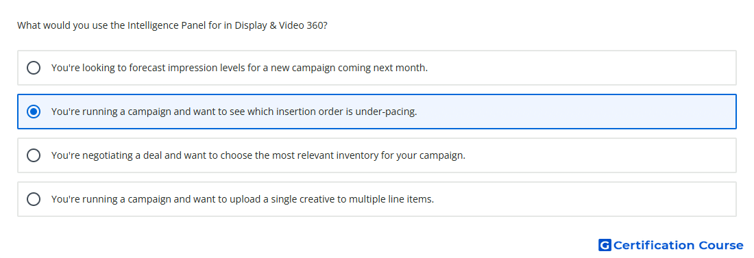
Task: Click empty right side of highlighted answer box
Action: click(x=577, y=112)
